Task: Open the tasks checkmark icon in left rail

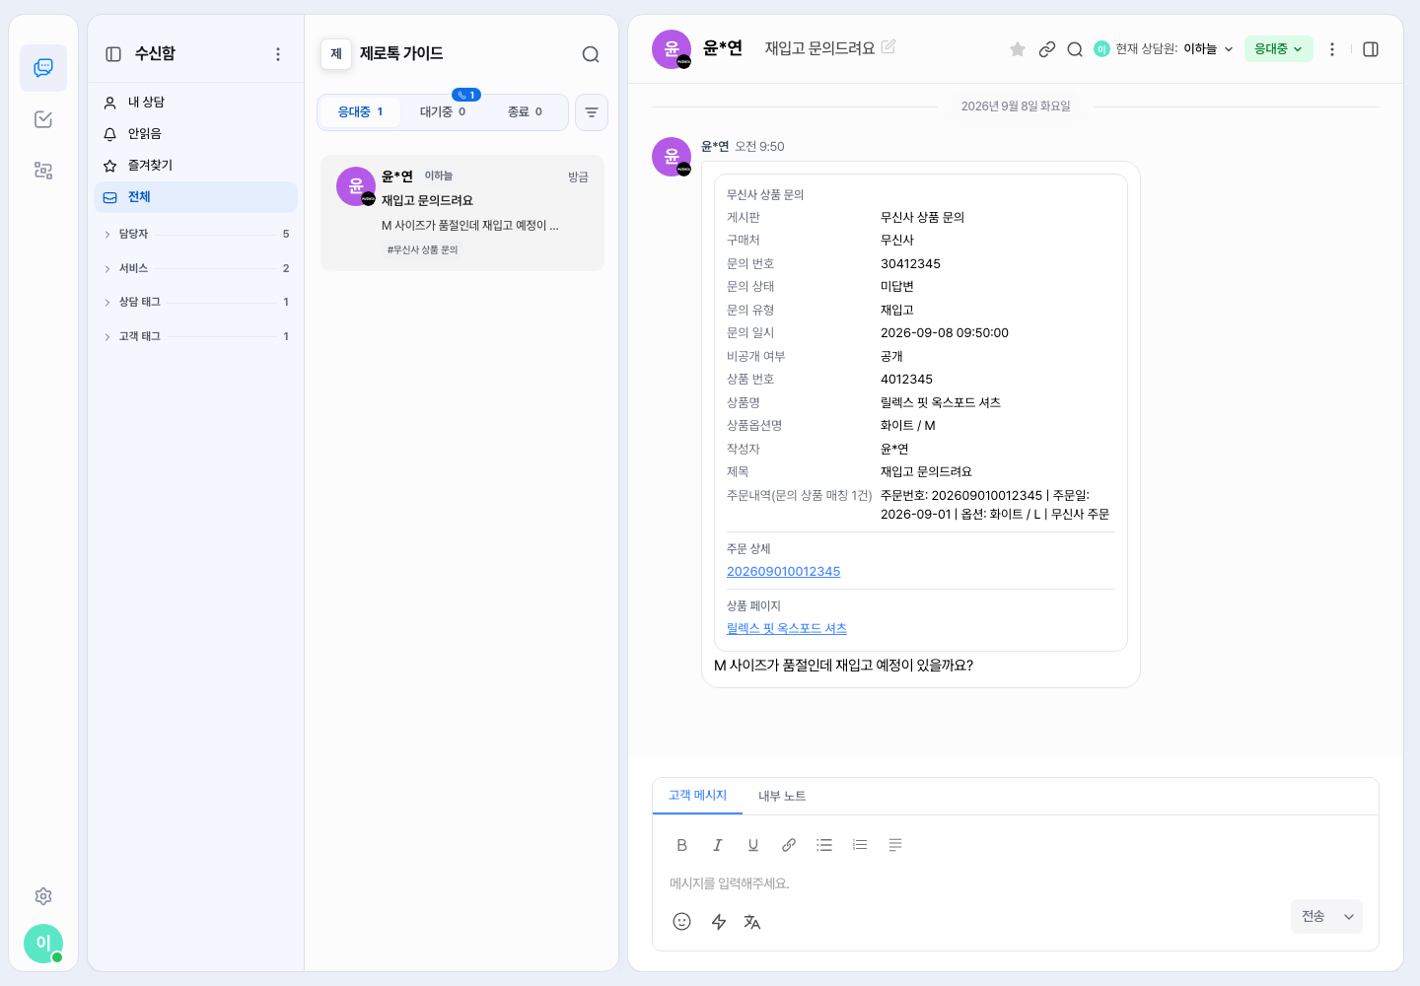Action: tap(43, 119)
